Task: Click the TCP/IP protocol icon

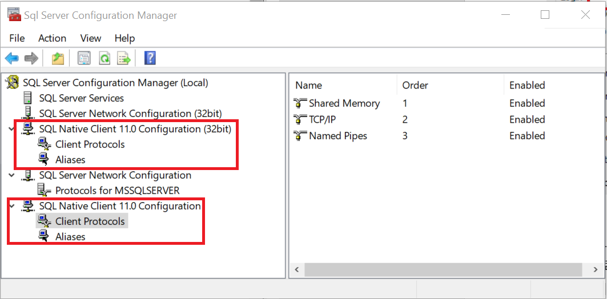Action: 300,119
